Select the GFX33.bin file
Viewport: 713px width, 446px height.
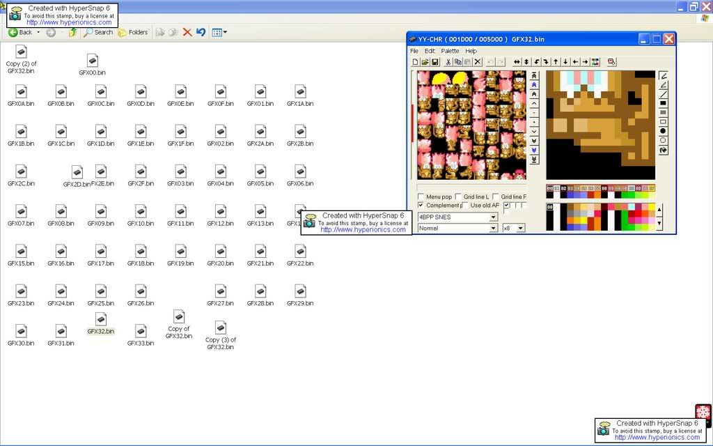pos(141,335)
